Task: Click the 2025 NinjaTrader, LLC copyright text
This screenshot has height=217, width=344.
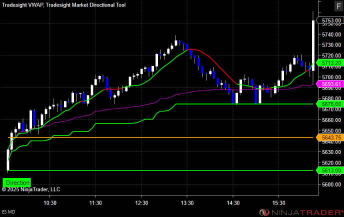Action: click(31, 189)
